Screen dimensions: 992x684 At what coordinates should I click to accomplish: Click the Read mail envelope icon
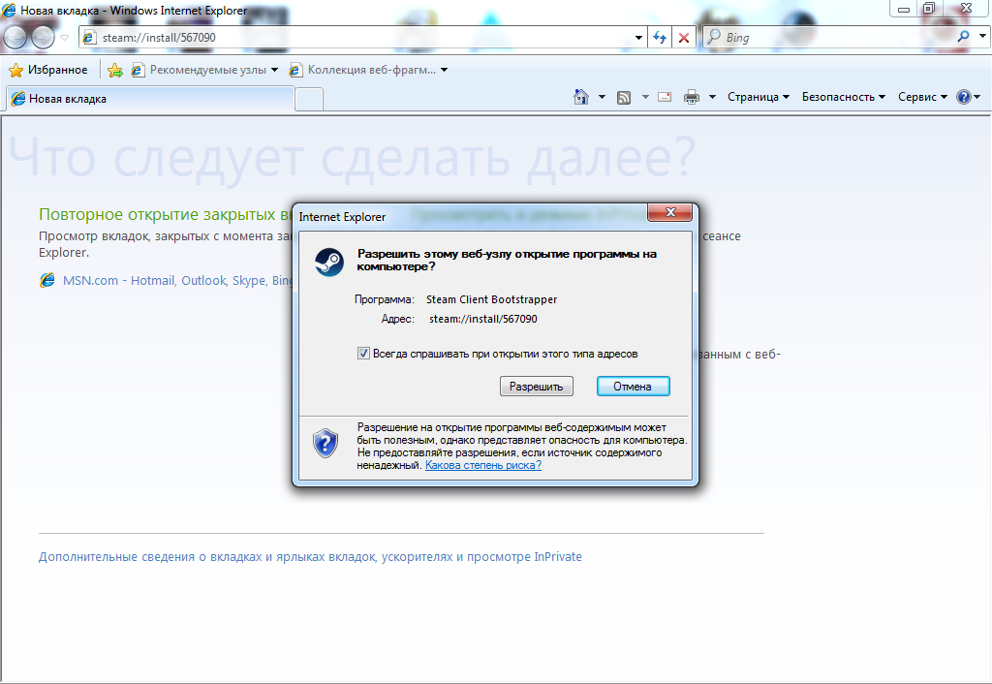(x=665, y=97)
